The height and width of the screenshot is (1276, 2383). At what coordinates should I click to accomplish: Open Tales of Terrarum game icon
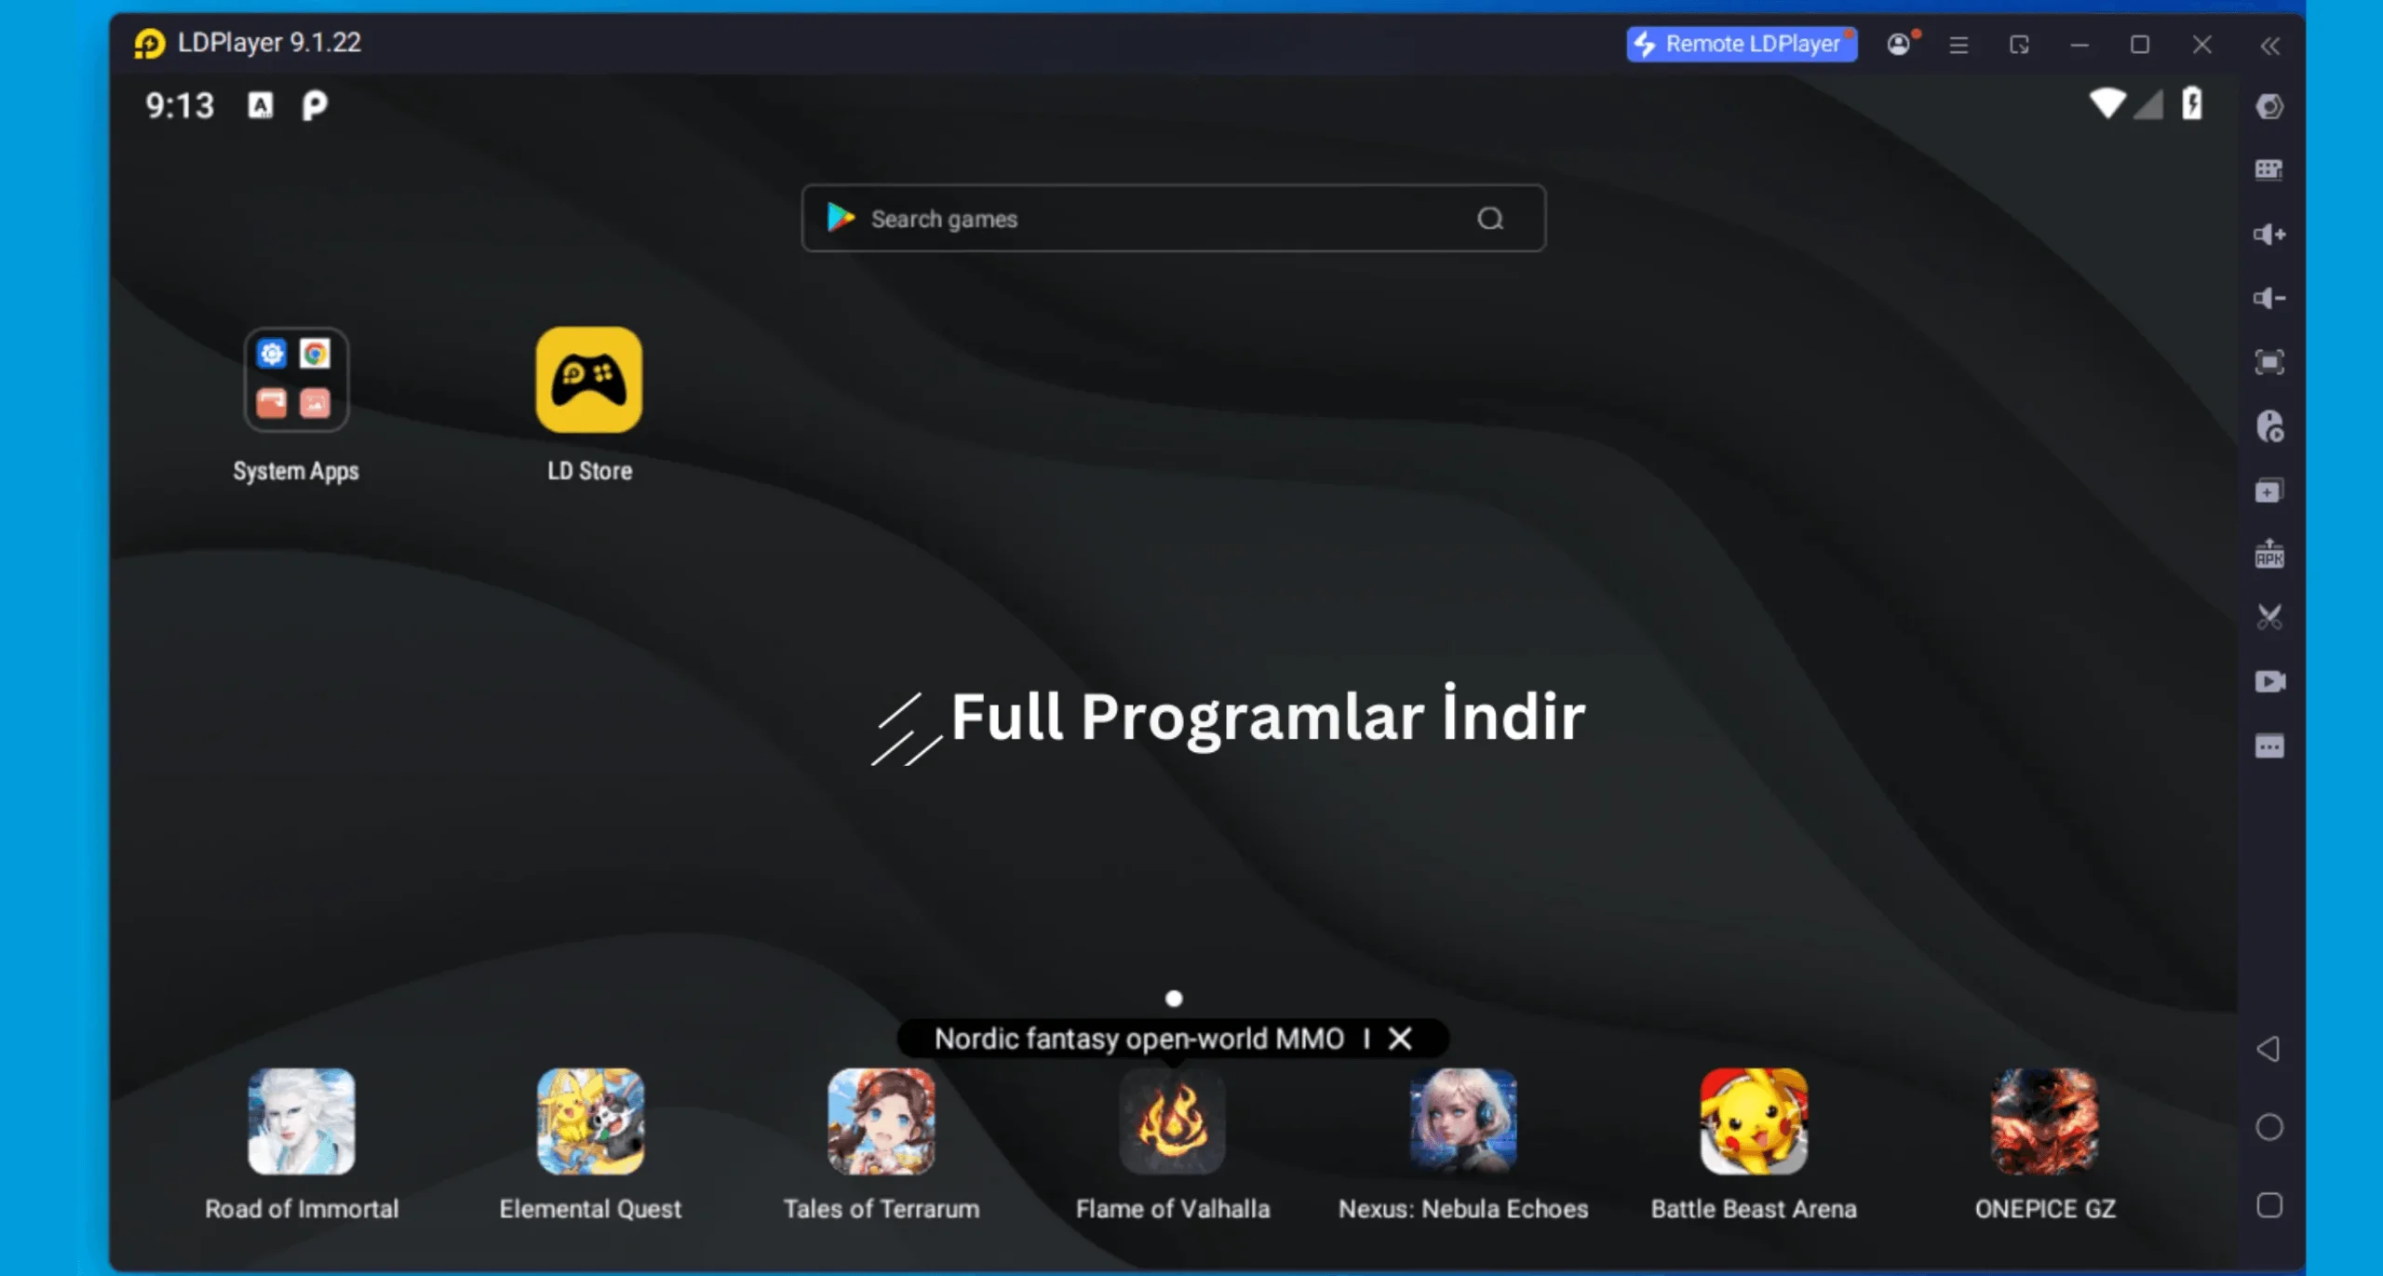(882, 1121)
